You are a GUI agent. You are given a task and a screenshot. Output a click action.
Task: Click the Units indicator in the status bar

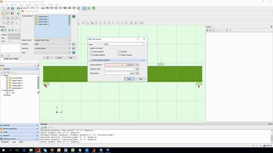267,145
